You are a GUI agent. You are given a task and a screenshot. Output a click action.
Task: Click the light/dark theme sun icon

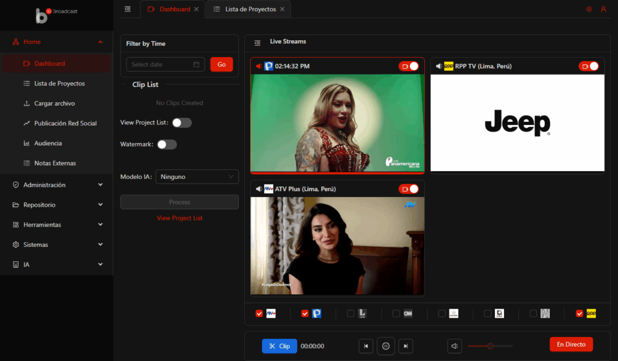(589, 9)
